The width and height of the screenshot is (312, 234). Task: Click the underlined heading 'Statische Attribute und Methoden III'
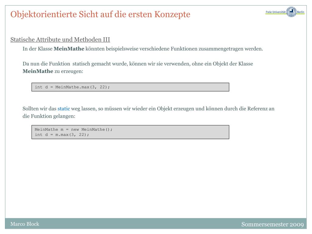click(x=60, y=40)
